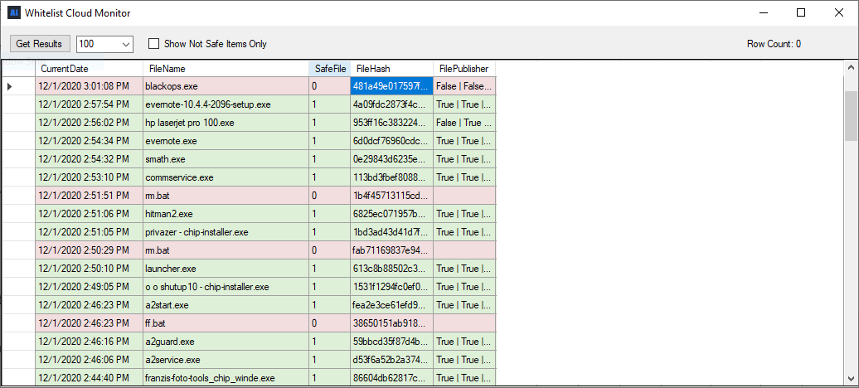Click the a2guard.exe file name cell
This screenshot has height=388, width=859.
click(x=226, y=342)
